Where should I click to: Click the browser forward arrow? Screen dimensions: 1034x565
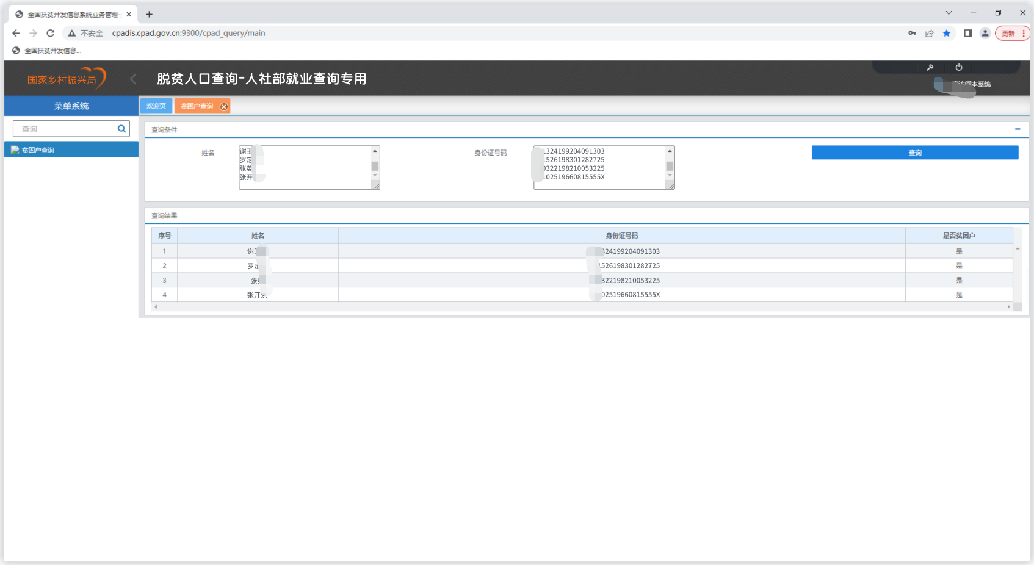tap(33, 33)
